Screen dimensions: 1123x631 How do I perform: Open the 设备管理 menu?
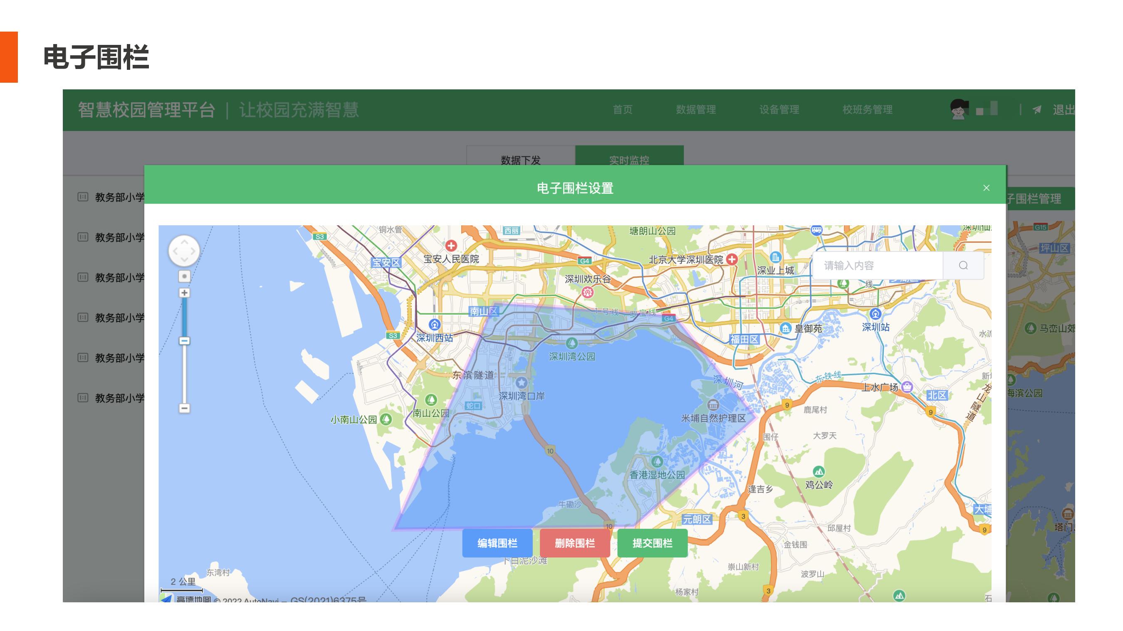[x=779, y=110]
